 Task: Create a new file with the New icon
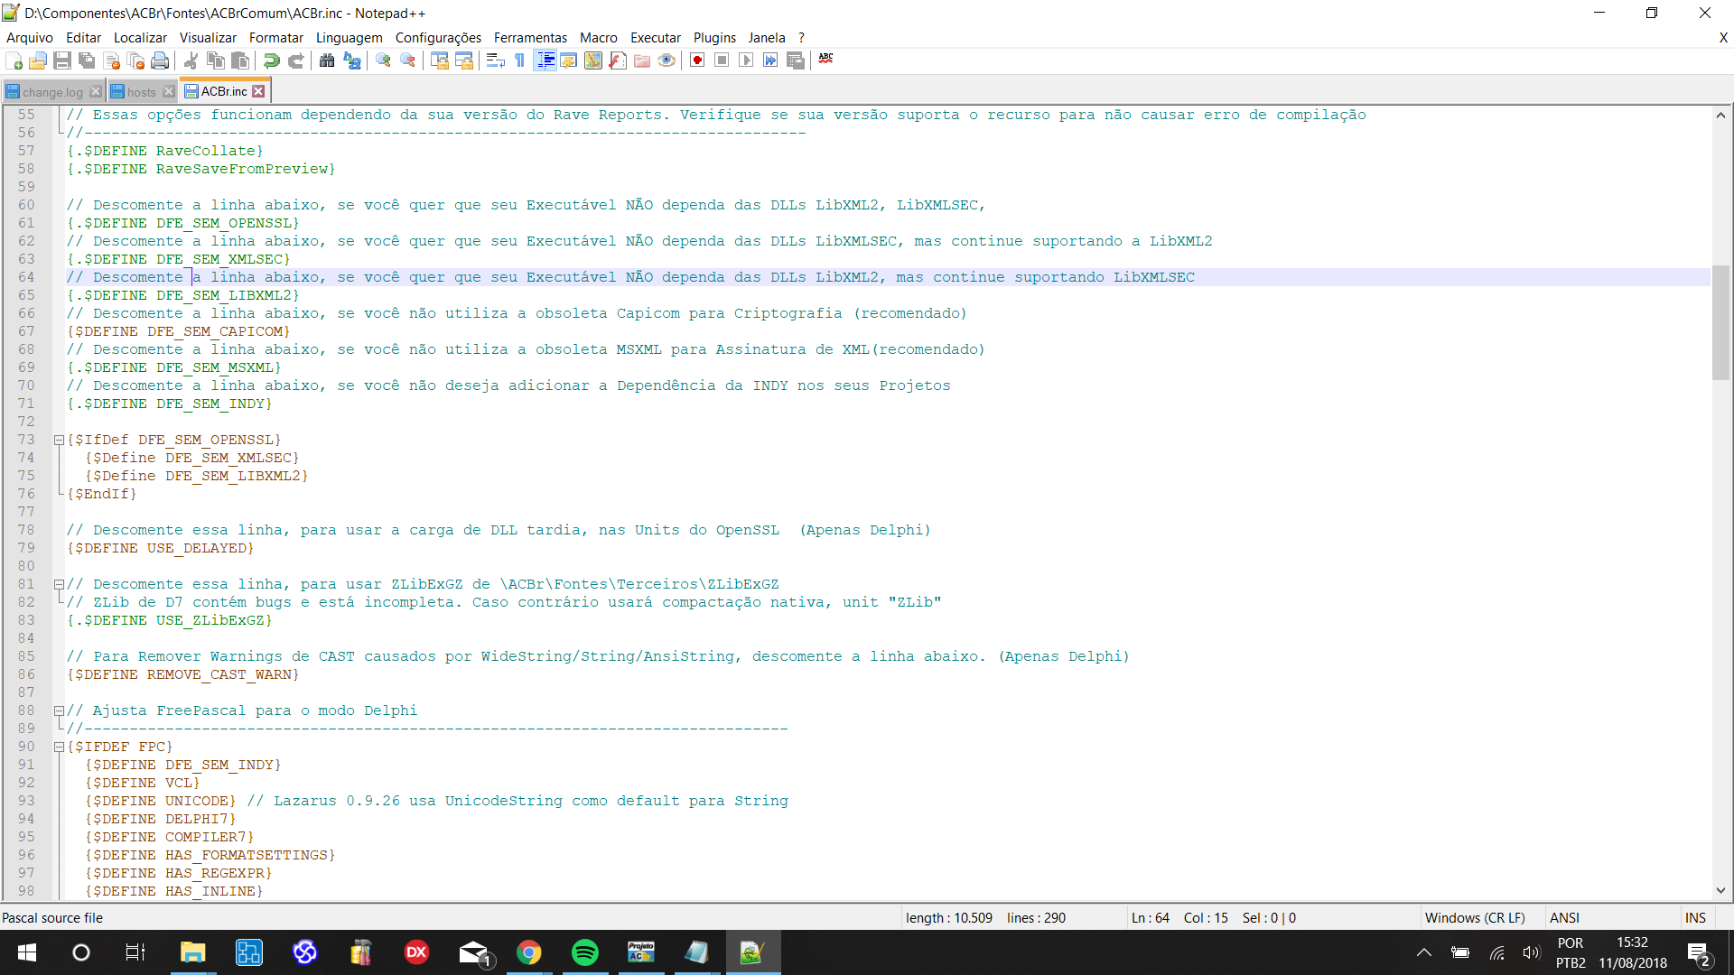point(14,60)
